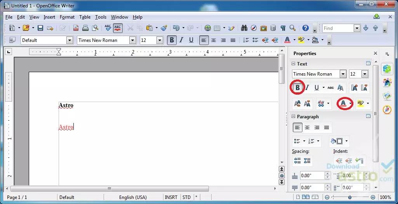Open Find & Replace binoculars icon
Image resolution: width=398 pixels, height=204 pixels.
point(244,28)
